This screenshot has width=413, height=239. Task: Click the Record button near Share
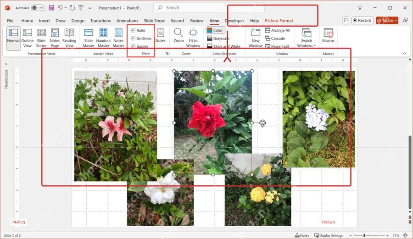point(363,20)
